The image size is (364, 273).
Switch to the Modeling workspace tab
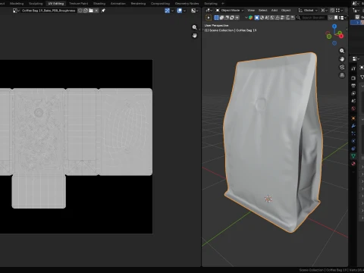pos(17,4)
